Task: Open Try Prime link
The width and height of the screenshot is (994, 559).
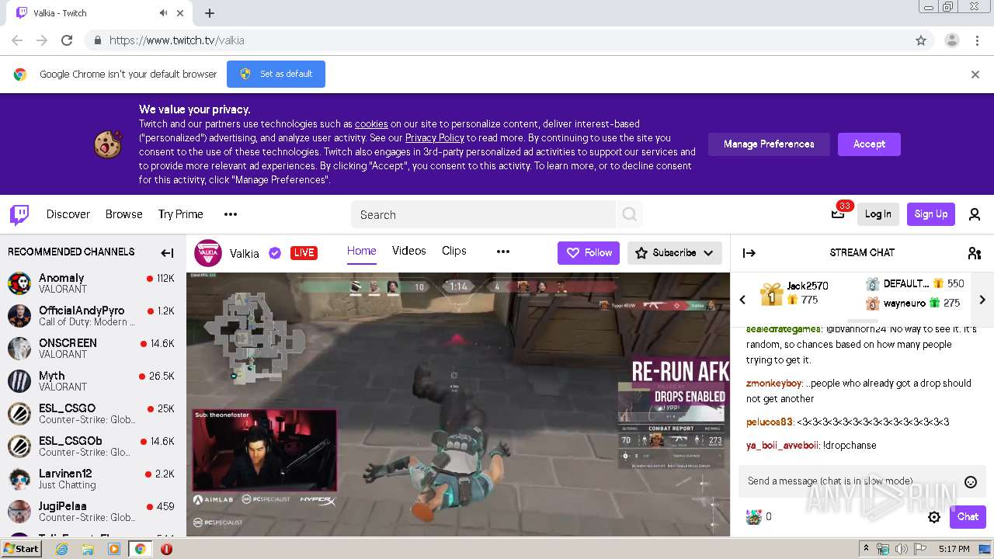Action: pyautogui.click(x=180, y=214)
